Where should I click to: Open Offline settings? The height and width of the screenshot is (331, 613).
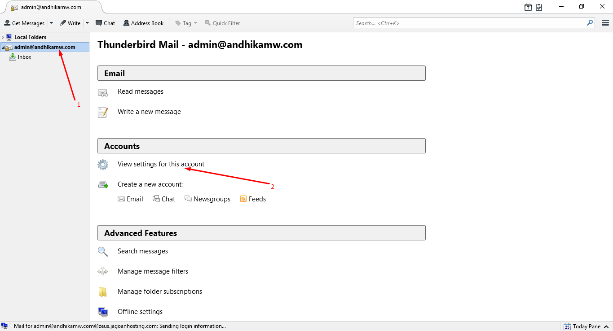(140, 312)
